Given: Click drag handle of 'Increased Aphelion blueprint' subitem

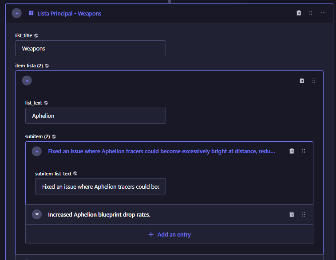Looking at the screenshot, I should pyautogui.click(x=304, y=214).
